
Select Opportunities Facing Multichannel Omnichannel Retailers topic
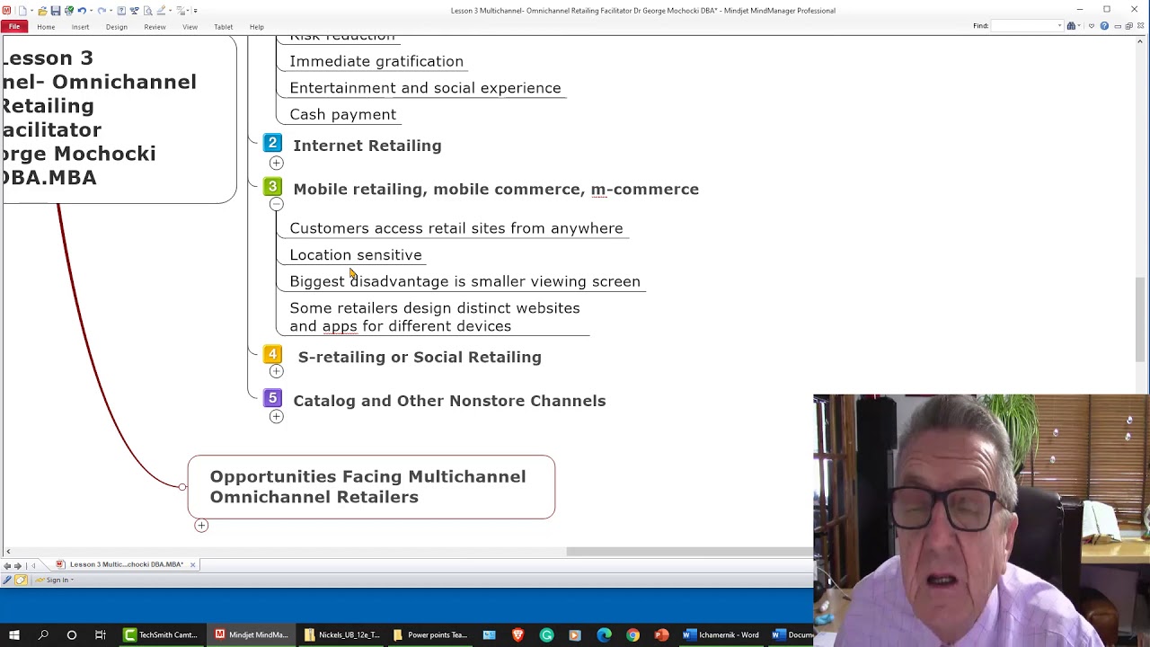click(x=371, y=487)
